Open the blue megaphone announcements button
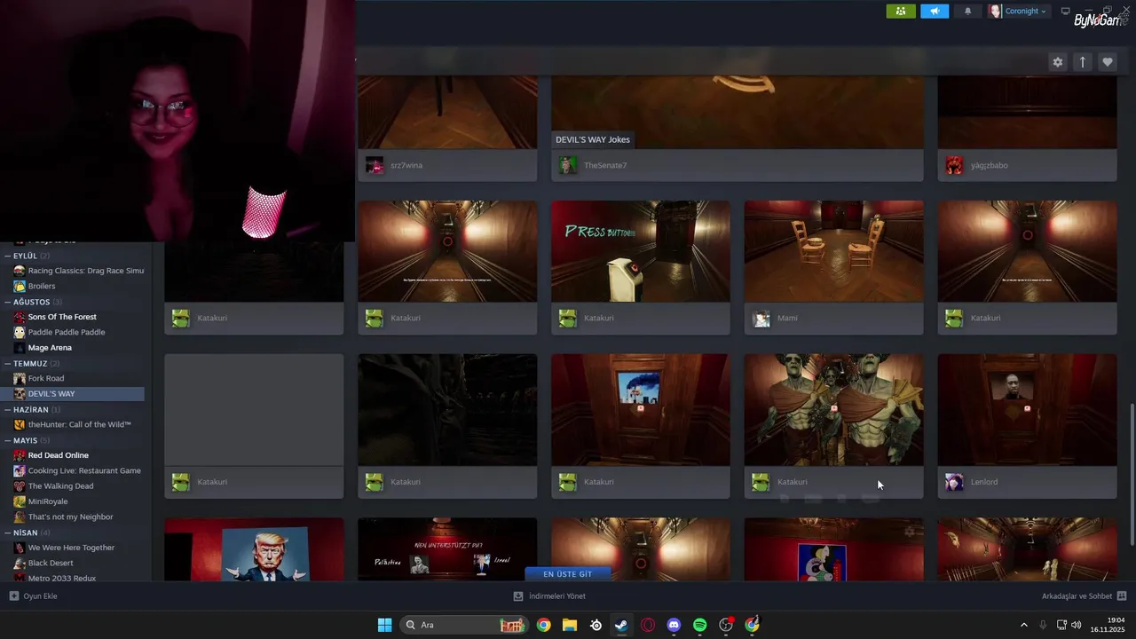1136x639 pixels. coord(934,12)
